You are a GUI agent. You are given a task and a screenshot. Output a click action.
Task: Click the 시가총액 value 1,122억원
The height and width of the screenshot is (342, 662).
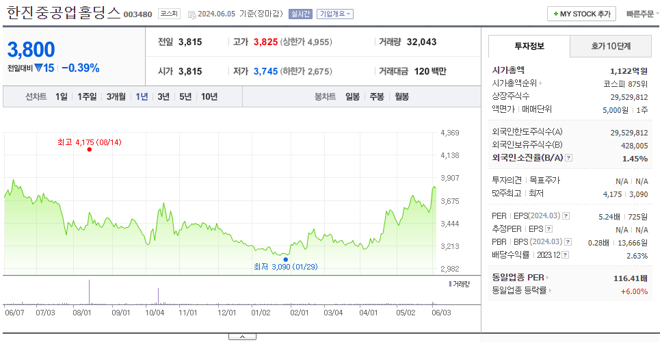tap(628, 71)
